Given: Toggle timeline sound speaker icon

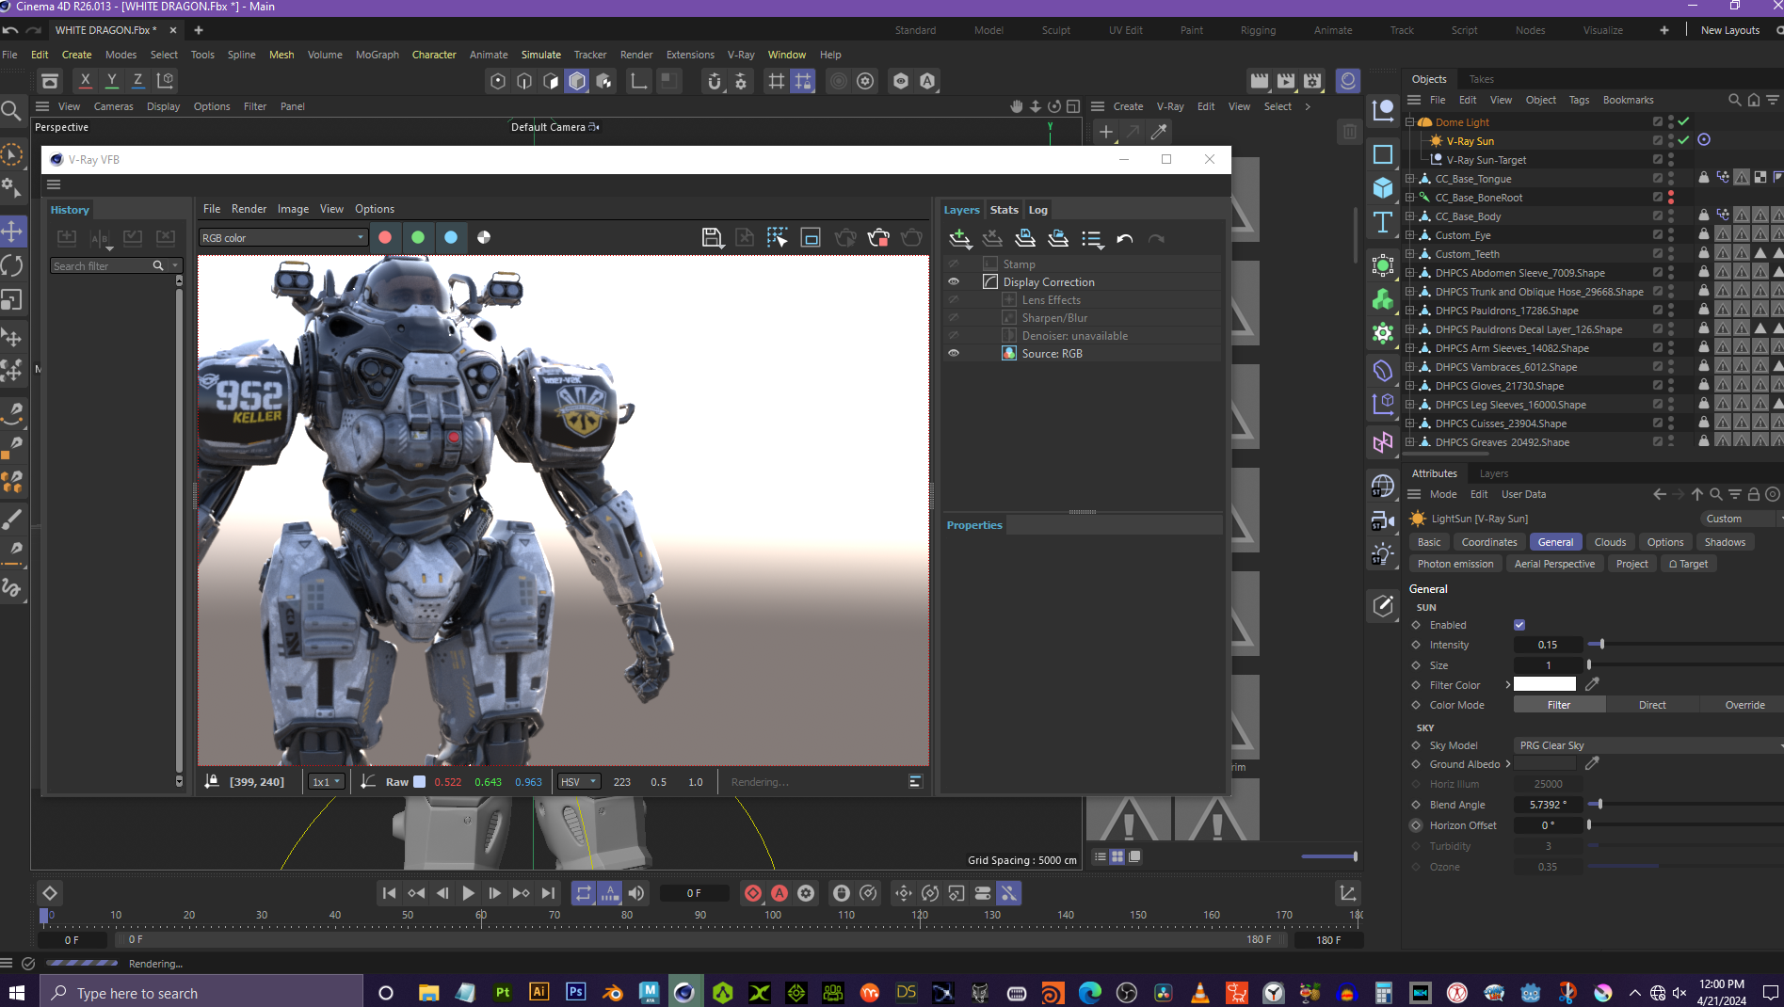Looking at the screenshot, I should tap(636, 893).
